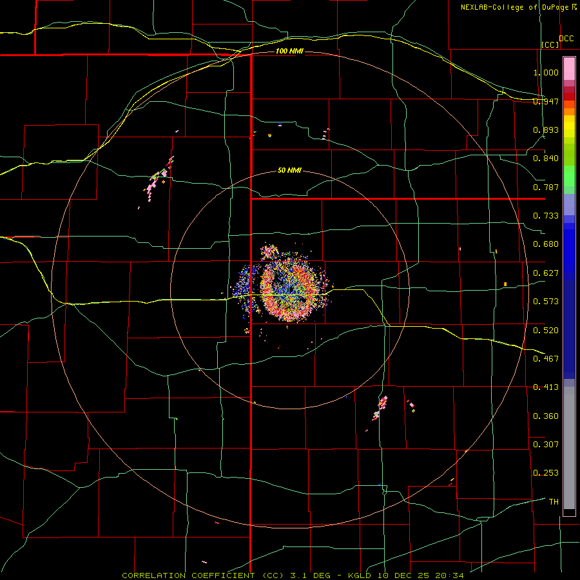
Task: Click the pink echo streak northwest of the radar
Action: 159,178
